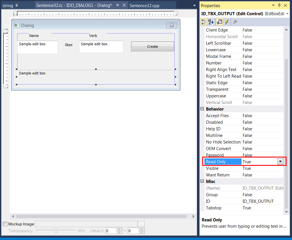Viewport: 292px width, 240px height.
Task: Open the control selector dropdown in Properties
Action: 287,13
